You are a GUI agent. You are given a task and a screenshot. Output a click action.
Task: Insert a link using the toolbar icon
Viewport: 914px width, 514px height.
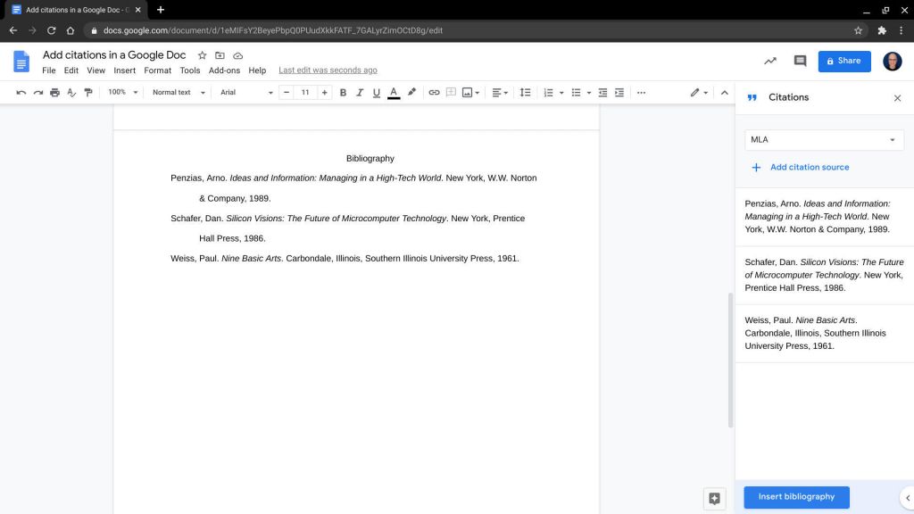434,92
